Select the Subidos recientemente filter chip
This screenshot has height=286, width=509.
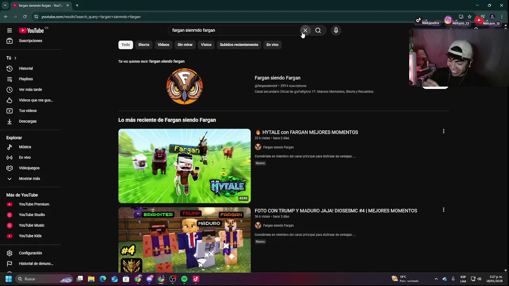[239, 44]
